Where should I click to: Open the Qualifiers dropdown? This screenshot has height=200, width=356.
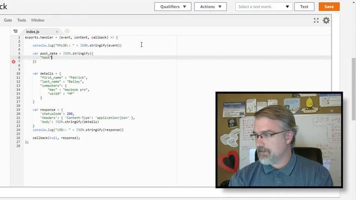173,7
